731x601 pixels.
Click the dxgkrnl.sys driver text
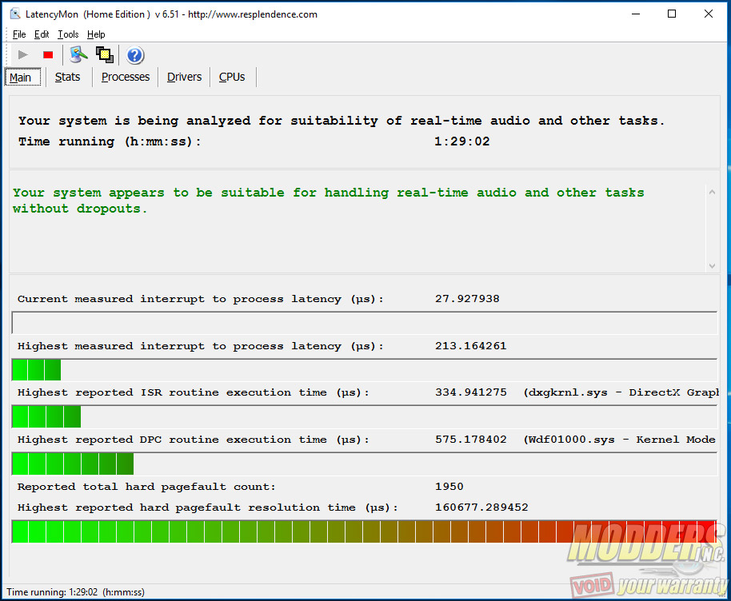pos(621,392)
